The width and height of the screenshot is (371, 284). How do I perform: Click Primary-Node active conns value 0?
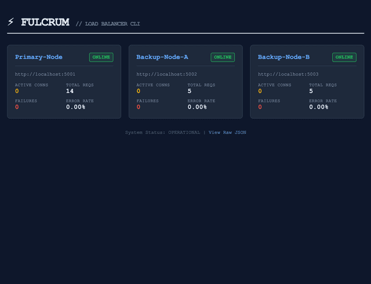[17, 91]
